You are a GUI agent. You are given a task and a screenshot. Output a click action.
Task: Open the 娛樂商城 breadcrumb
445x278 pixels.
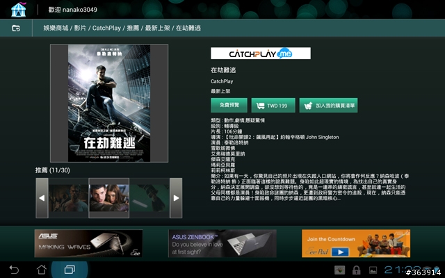coord(56,28)
